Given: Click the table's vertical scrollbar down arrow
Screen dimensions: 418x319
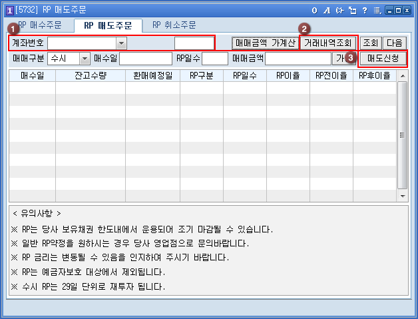Looking at the screenshot, I should coord(402,196).
